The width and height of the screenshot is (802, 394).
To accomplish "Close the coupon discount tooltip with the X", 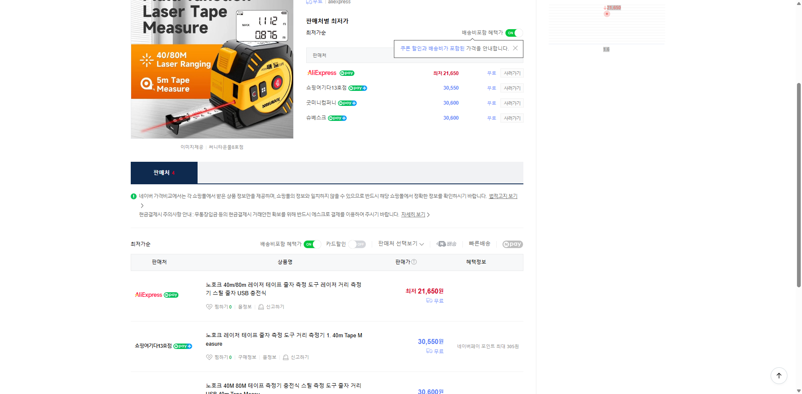I will pos(515,48).
